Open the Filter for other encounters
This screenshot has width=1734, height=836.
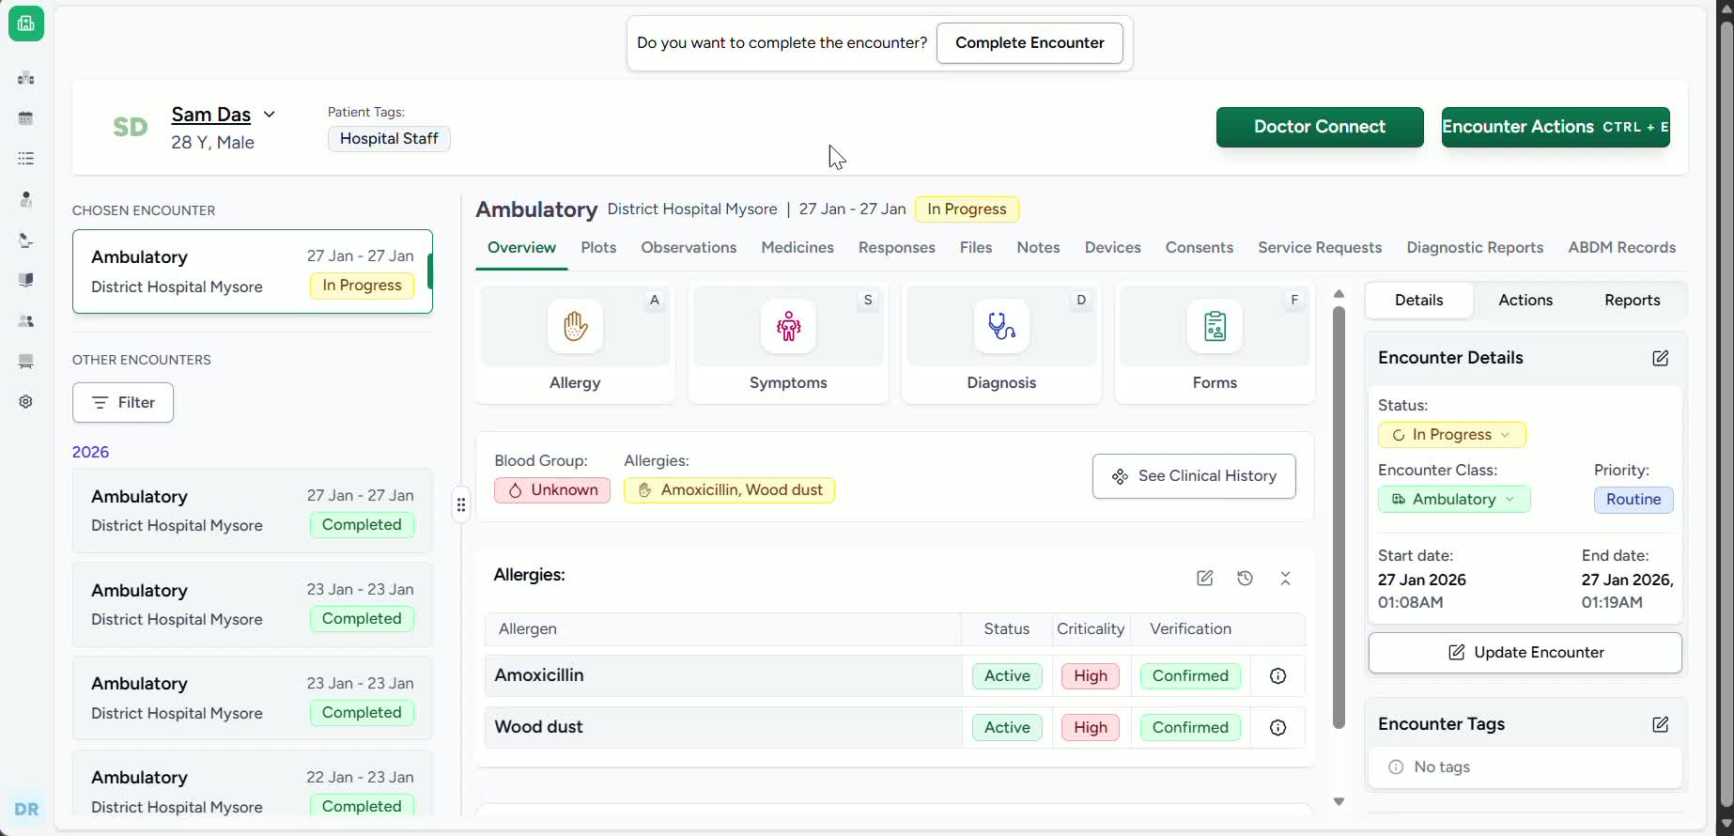(x=123, y=403)
